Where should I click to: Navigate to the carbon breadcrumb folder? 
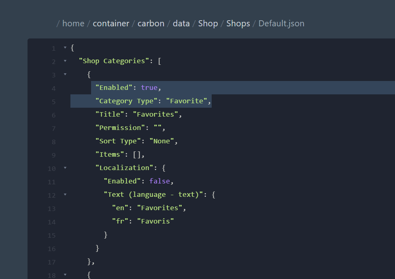[x=151, y=23]
